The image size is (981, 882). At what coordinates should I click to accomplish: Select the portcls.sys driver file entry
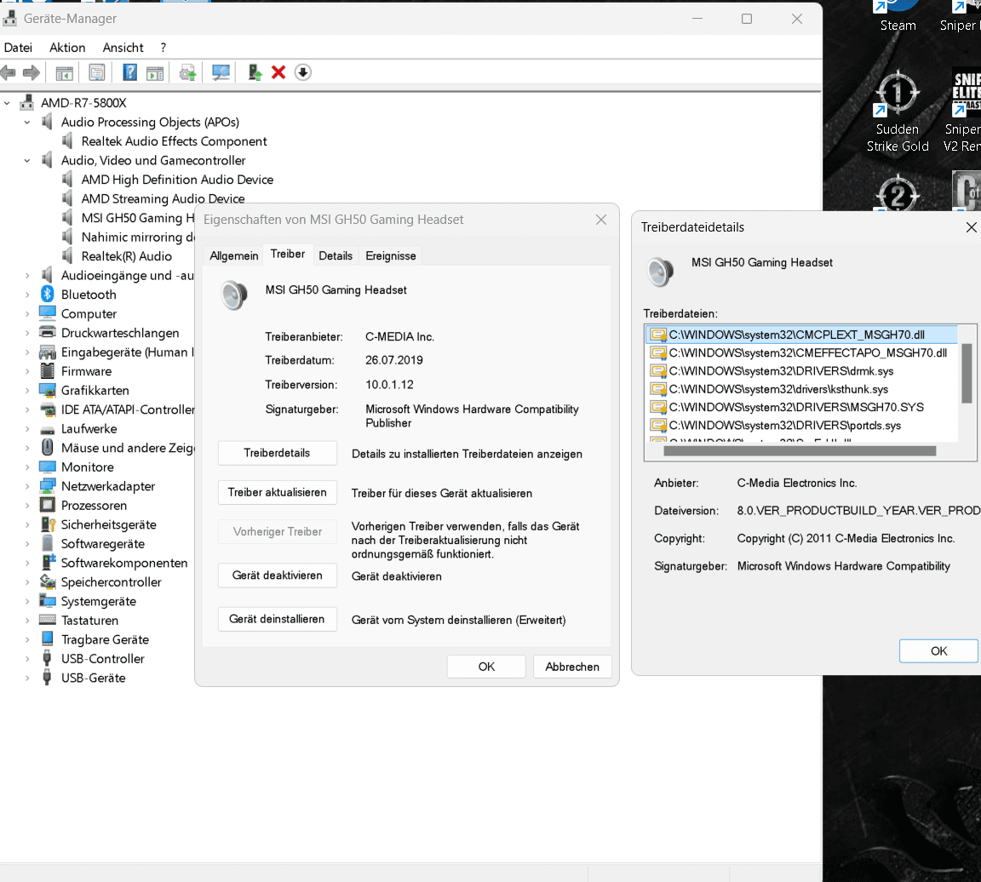(x=803, y=426)
